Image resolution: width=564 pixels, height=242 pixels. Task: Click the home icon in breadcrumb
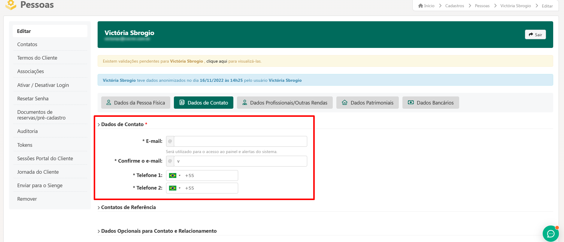click(x=420, y=6)
